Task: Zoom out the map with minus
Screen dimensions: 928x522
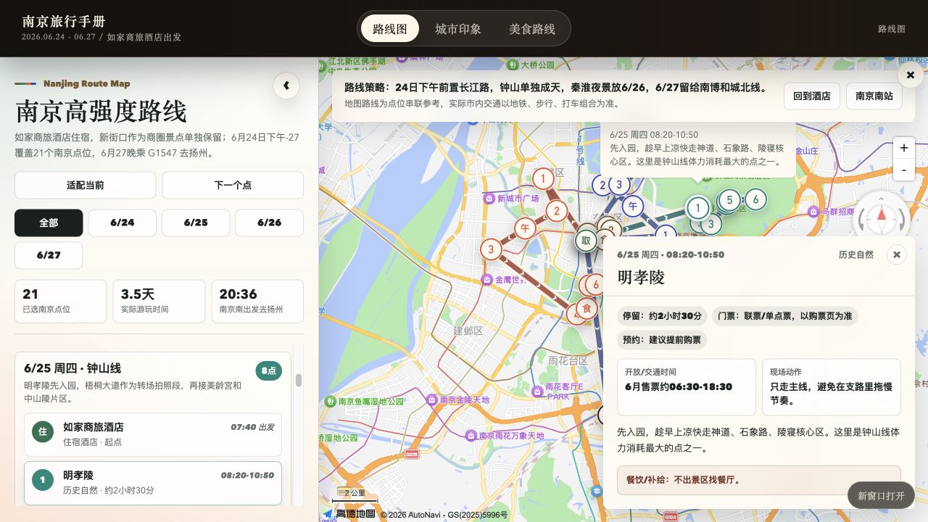Action: click(903, 170)
